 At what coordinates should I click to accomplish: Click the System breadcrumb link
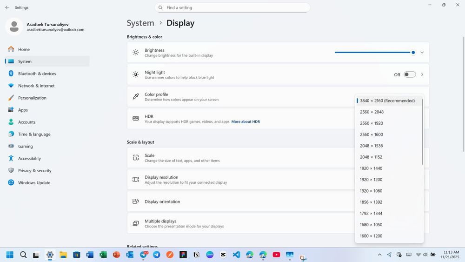pyautogui.click(x=140, y=23)
